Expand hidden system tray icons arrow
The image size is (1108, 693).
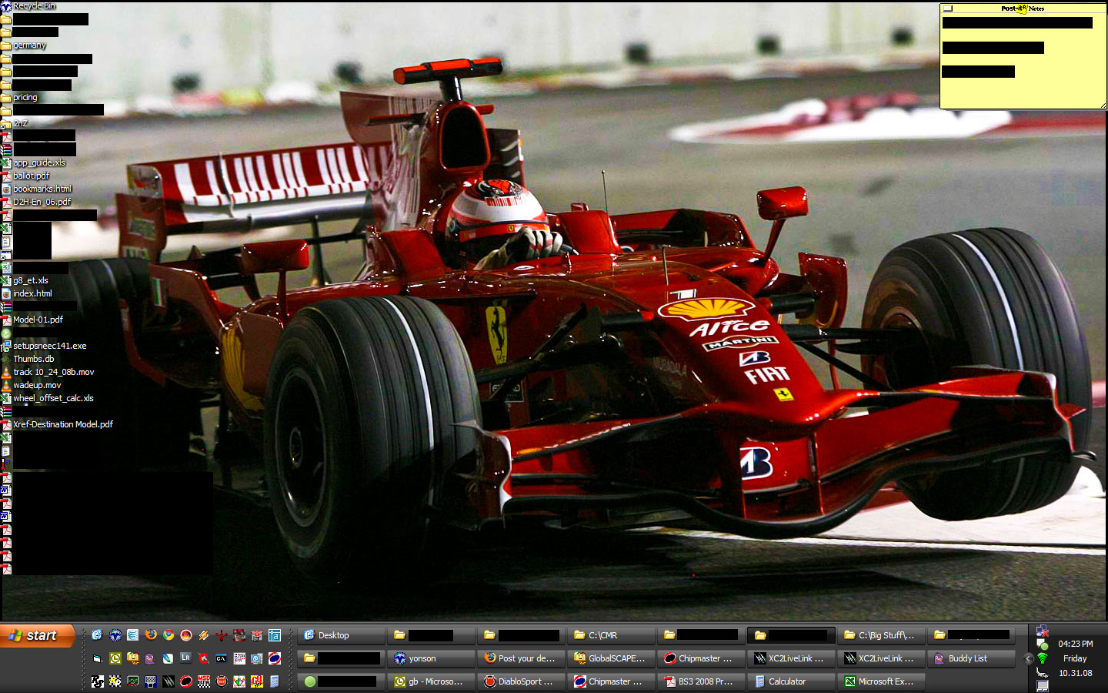(1029, 658)
